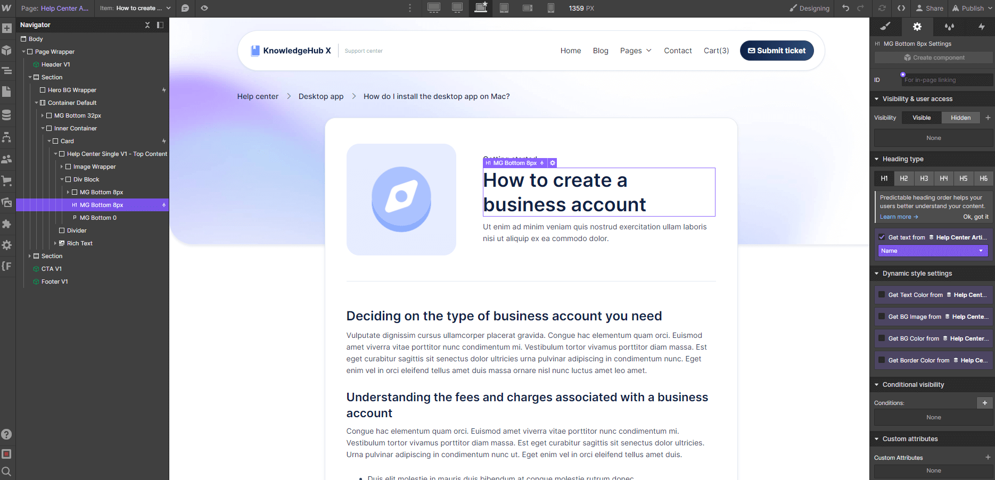995x480 pixels.
Task: Collapse the Conditional visibility section
Action: pyautogui.click(x=877, y=384)
